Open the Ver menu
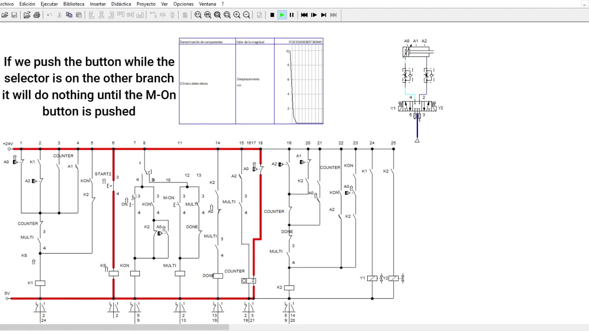589x331 pixels. click(x=164, y=4)
